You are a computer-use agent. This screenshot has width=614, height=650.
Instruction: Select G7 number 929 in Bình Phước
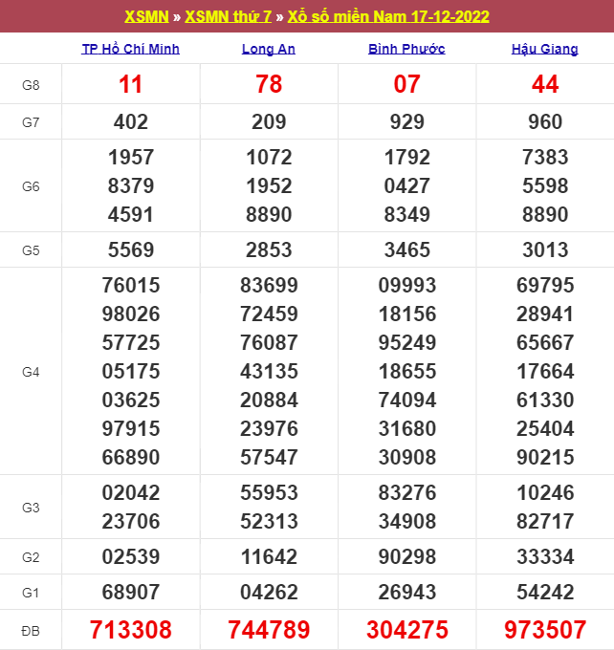(406, 121)
